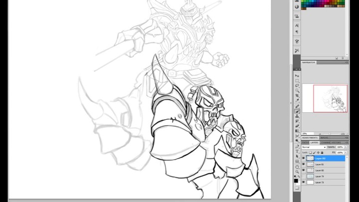Swap foreground and background colors
Image resolution: width=359 pixels, height=202 pixels.
(299, 177)
